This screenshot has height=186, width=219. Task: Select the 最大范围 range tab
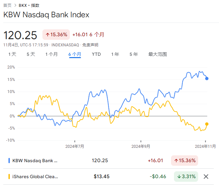157,54
